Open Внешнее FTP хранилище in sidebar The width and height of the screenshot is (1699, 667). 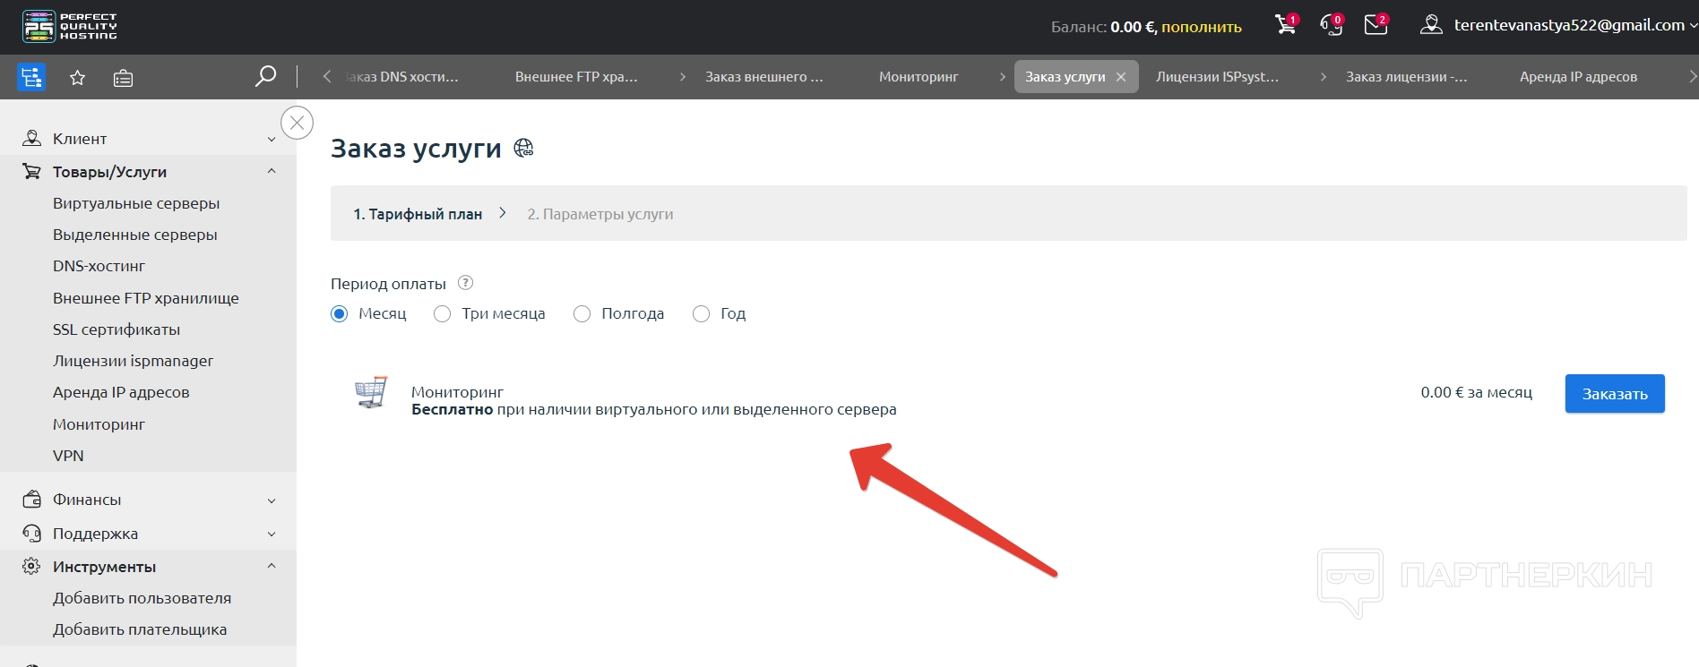146,298
